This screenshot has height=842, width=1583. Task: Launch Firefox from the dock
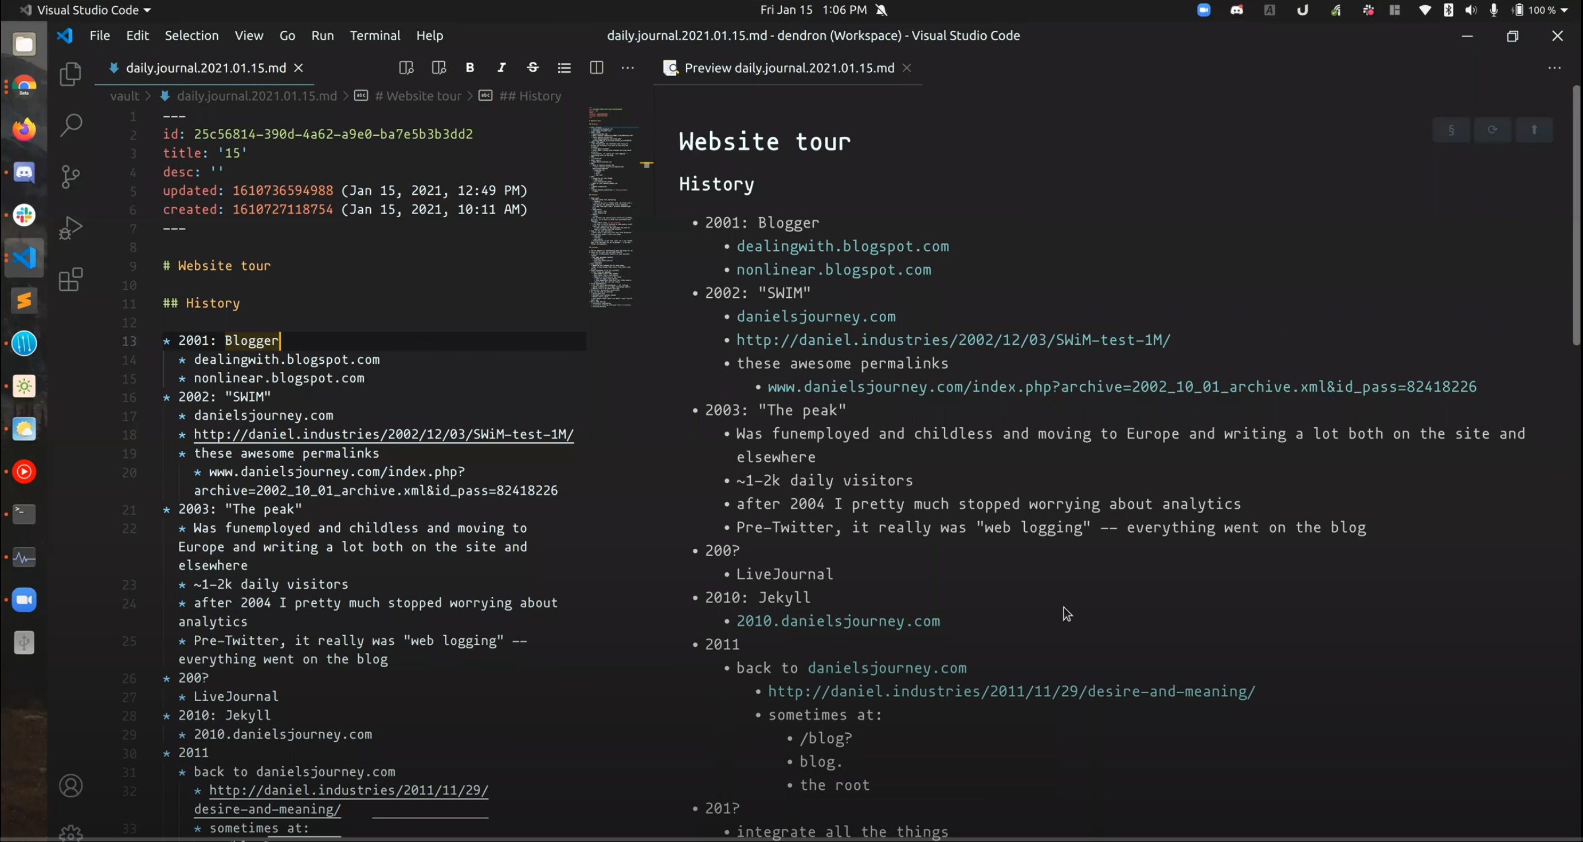(x=24, y=129)
